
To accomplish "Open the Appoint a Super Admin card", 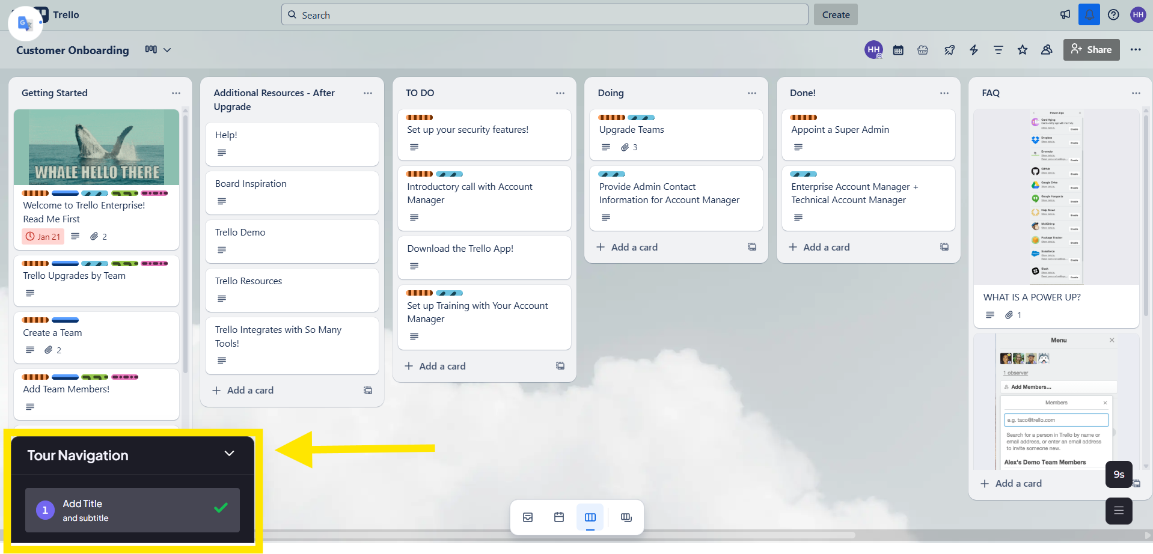I will 869,135.
